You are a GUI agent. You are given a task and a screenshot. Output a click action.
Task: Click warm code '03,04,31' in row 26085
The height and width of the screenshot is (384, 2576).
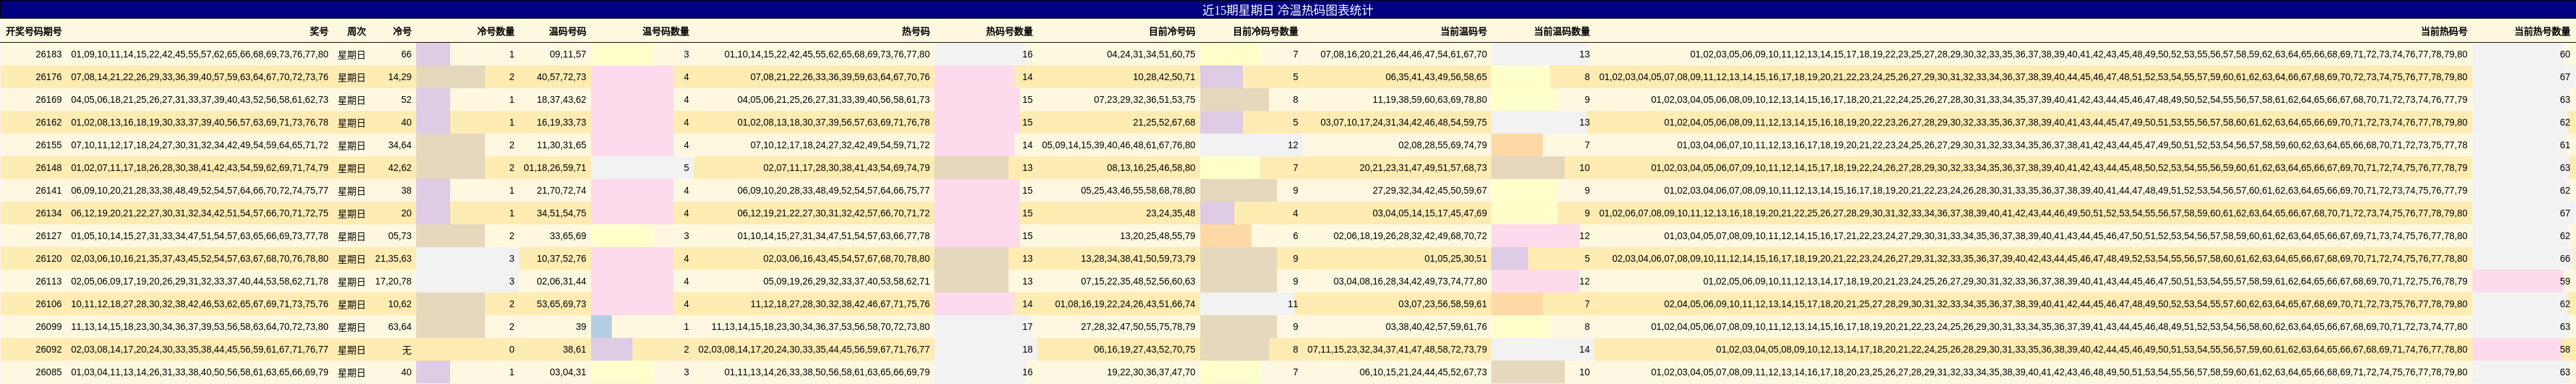point(568,372)
